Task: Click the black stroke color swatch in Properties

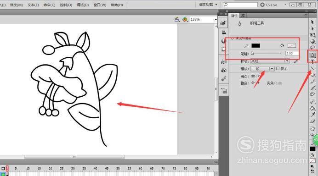Action: click(x=256, y=45)
